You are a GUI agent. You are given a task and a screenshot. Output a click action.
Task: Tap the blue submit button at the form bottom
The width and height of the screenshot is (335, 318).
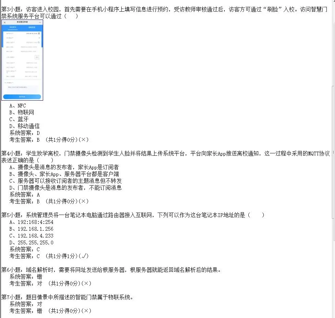tap(23, 96)
